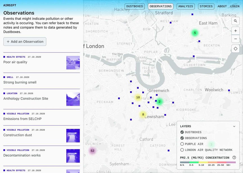Click the yellow cluster marker labeled 10
243x173 pixels.
click(x=138, y=97)
